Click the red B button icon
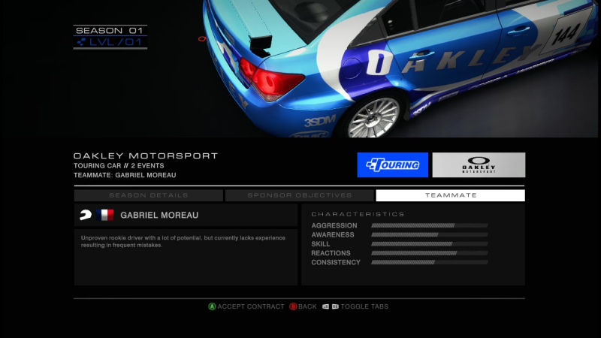601x338 pixels. pyautogui.click(x=293, y=306)
